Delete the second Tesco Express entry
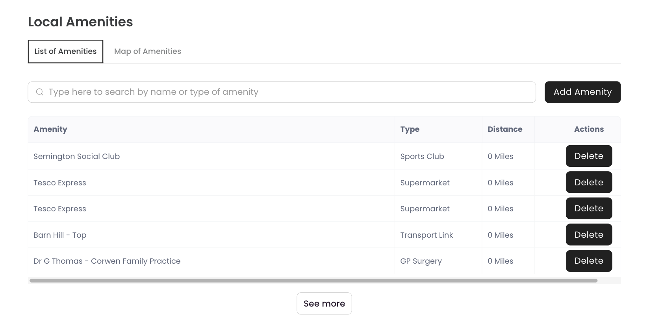Viewport: 649px width, 329px height. 589,209
